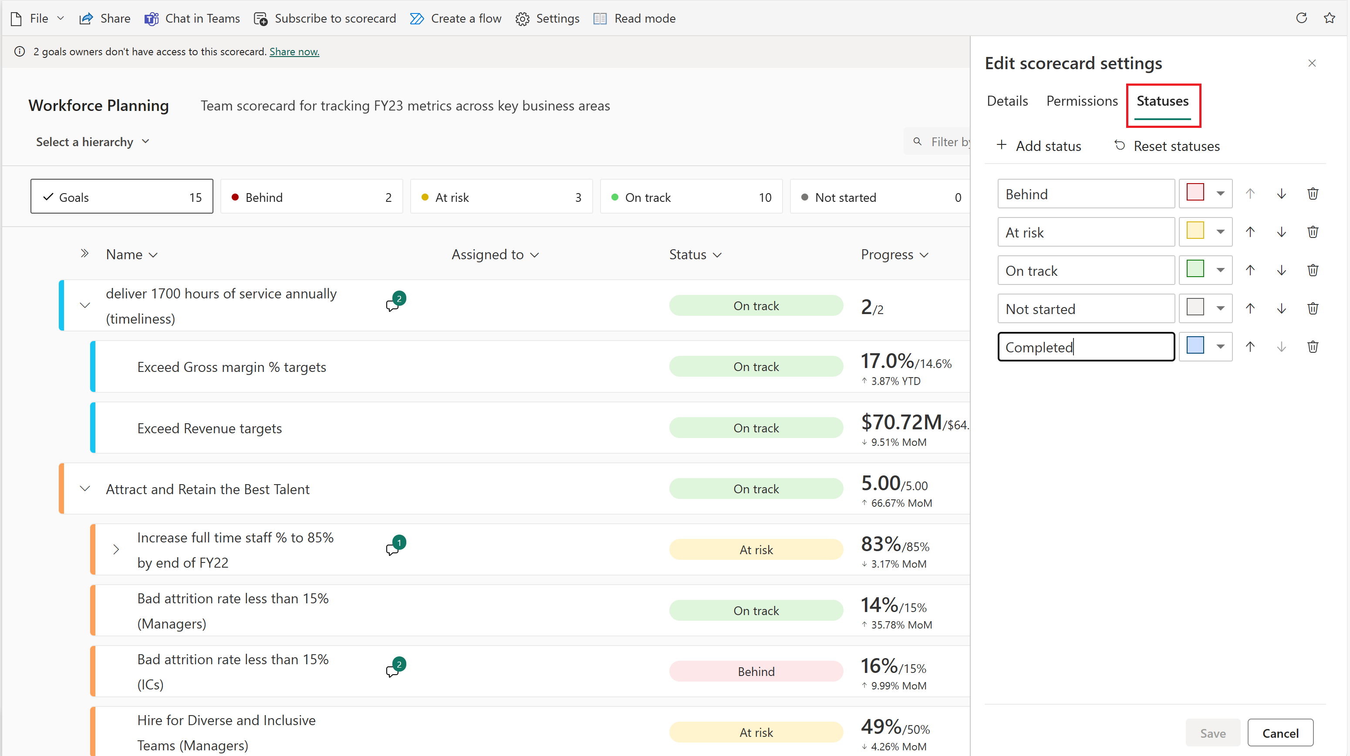Collapse the Attract and Retain goal row

click(x=84, y=488)
